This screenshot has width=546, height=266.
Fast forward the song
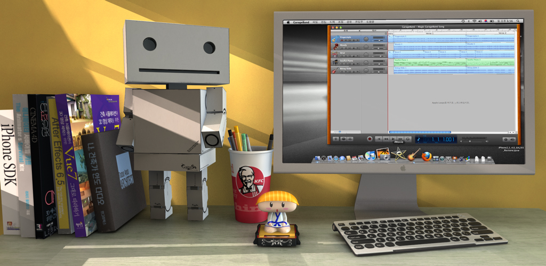(x=400, y=139)
